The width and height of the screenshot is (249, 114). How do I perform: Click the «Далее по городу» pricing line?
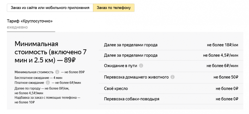(x=42, y=90)
